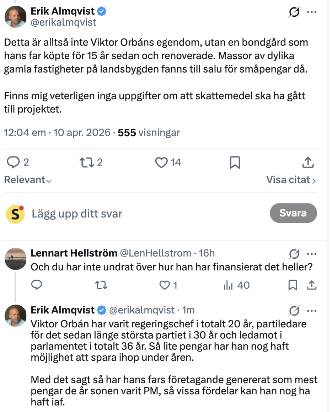
Task: Open more options menu on main tweet
Action: 312,12
